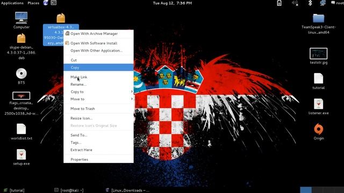Expand the Move to submenu
Image resolution: width=344 pixels, height=193 pixels.
point(98,99)
